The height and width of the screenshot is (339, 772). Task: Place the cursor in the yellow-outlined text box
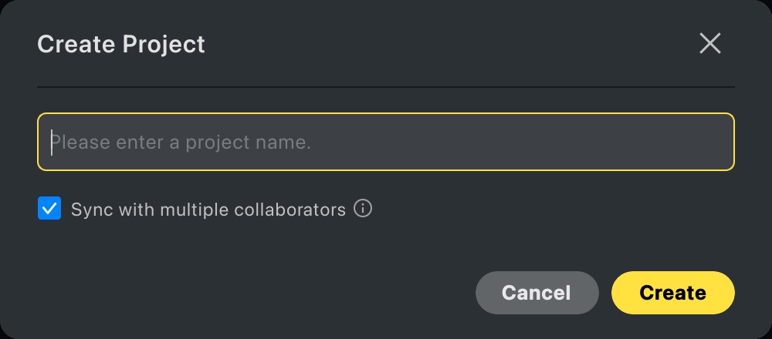(x=385, y=142)
